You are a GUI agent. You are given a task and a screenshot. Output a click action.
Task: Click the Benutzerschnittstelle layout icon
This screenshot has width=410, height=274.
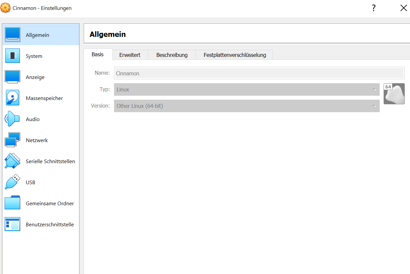coord(13,224)
